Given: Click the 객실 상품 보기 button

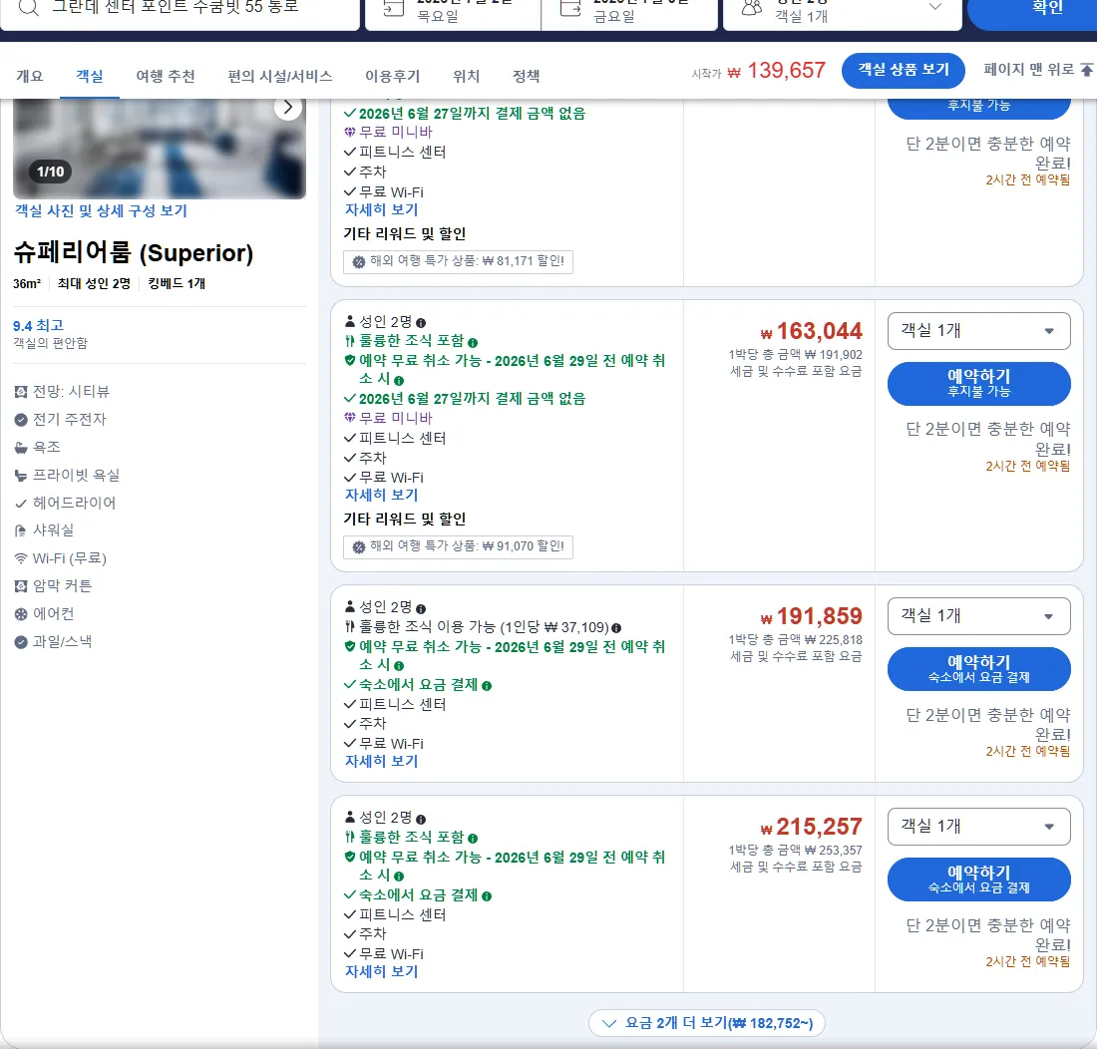Looking at the screenshot, I should (x=904, y=70).
